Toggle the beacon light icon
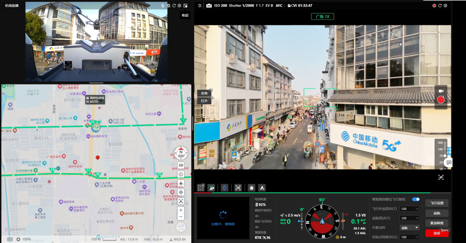Screen dimensions: 466x243 pyautogui.click(x=252, y=187)
